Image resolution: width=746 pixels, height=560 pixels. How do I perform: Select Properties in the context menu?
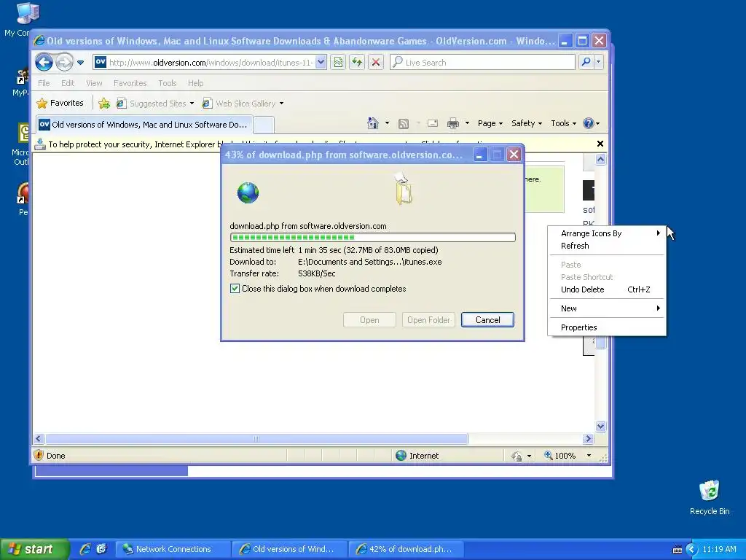[607, 327]
